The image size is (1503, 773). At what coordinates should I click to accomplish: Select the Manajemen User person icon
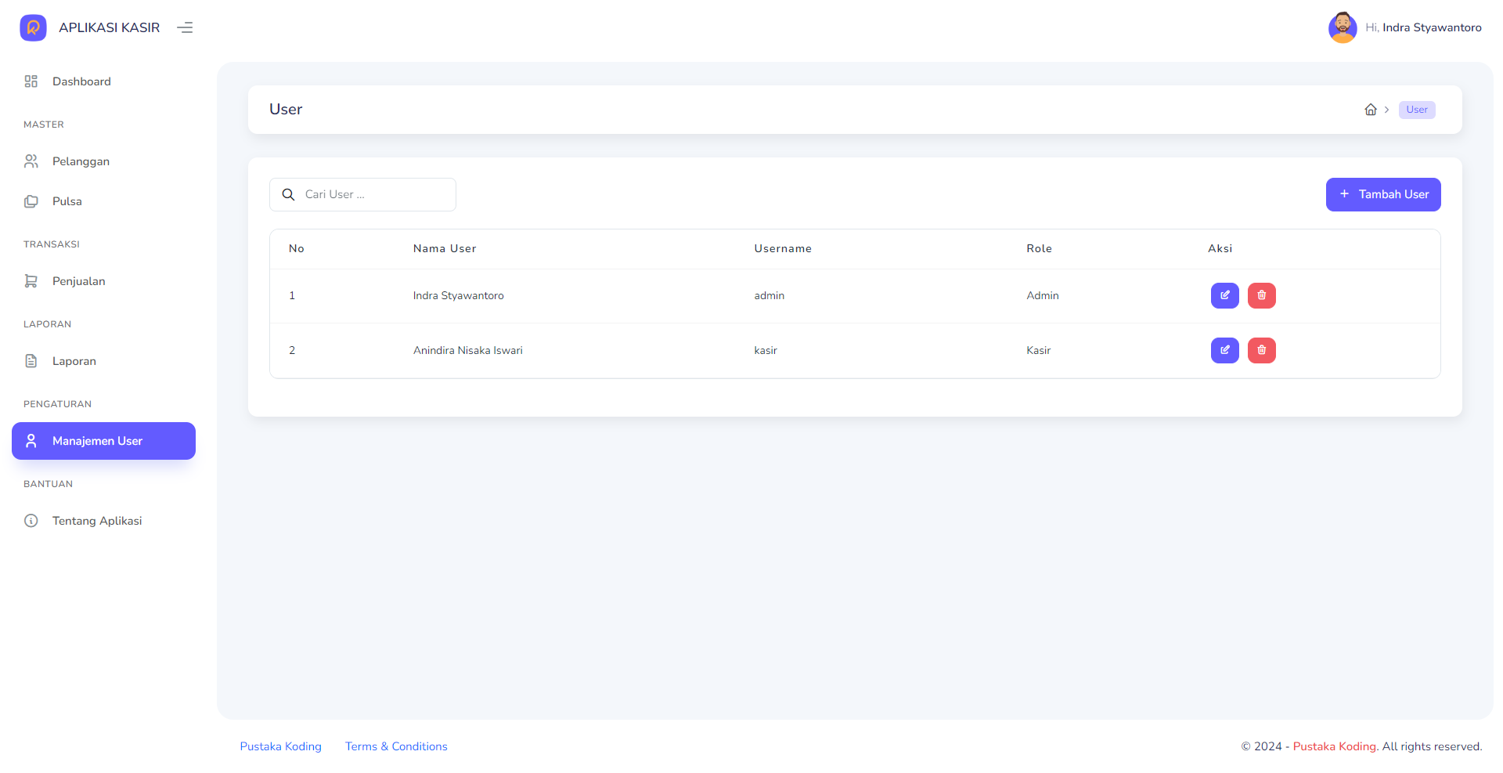click(x=31, y=440)
